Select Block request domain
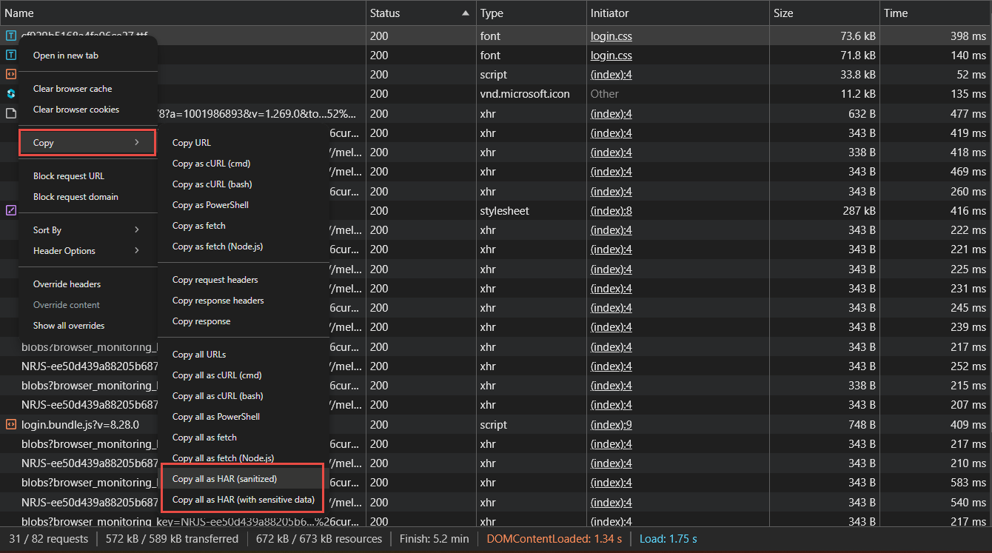 pos(76,197)
